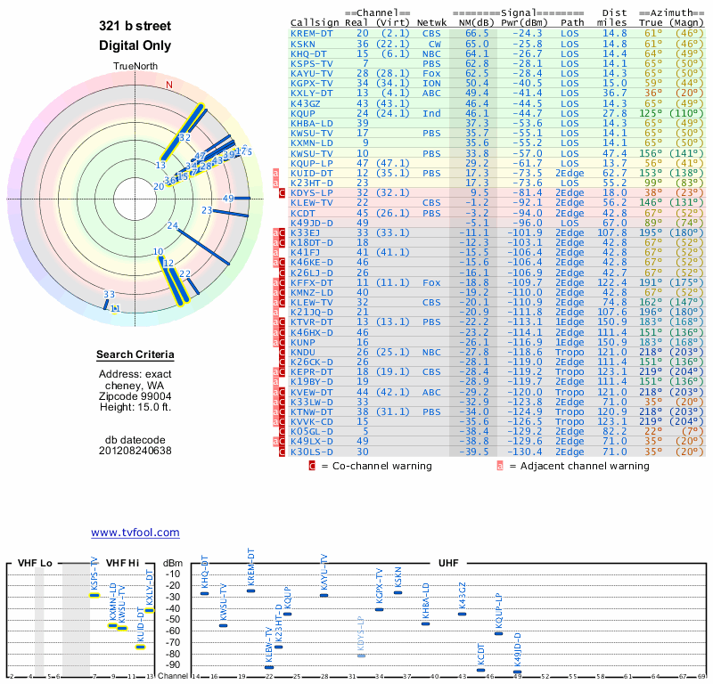The image size is (713, 684).
Task: Click co-channel icon beside KNDU row
Action: [x=282, y=352]
